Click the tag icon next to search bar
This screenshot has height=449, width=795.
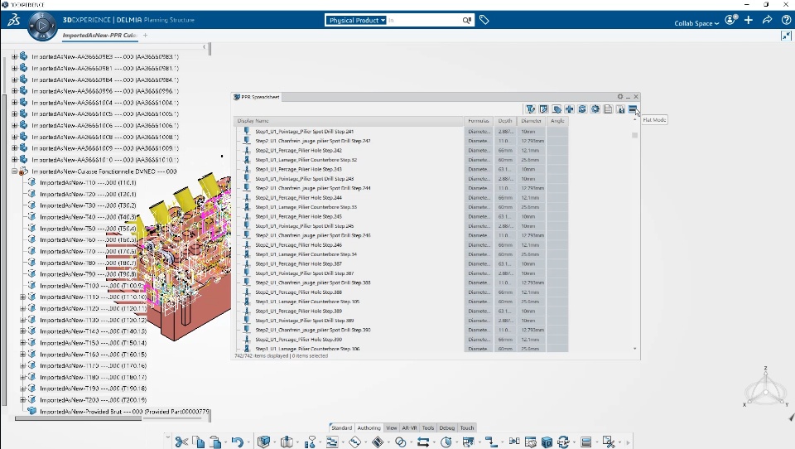coord(484,20)
